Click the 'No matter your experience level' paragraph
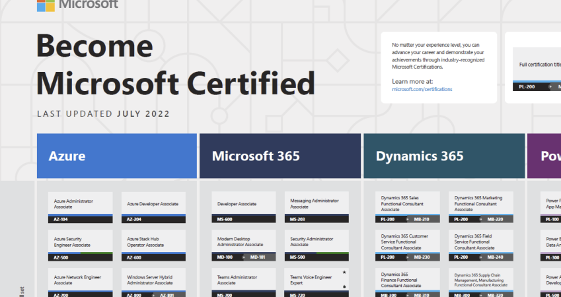Image resolution: width=561 pixels, height=297 pixels. 438,56
